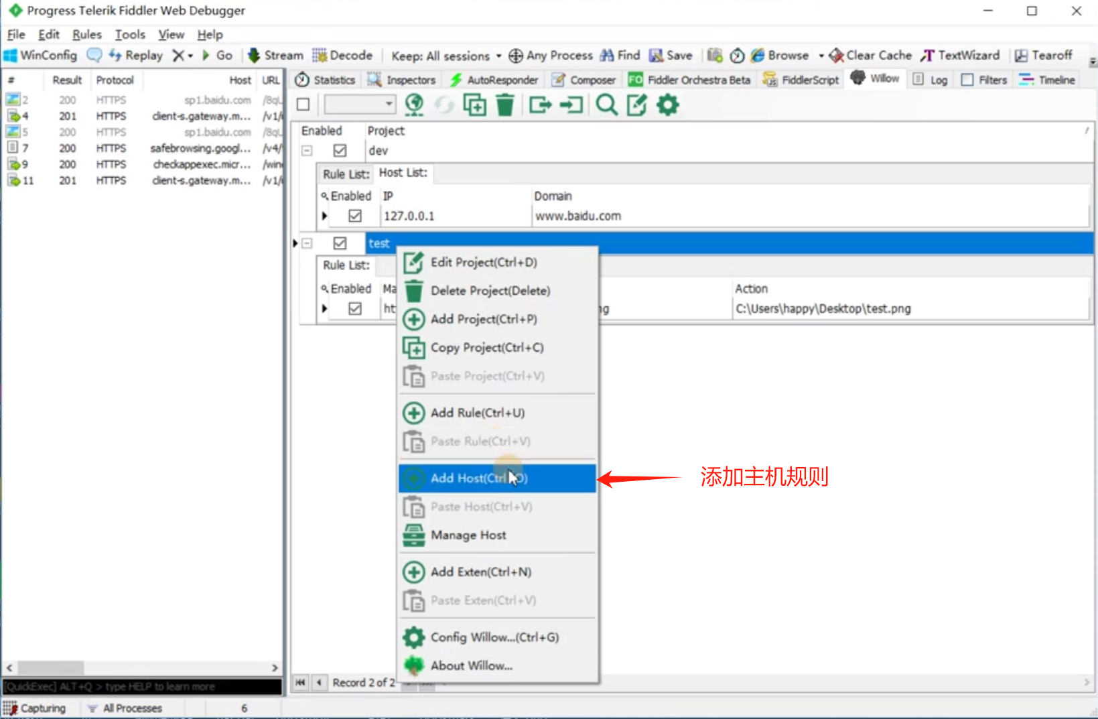This screenshot has width=1098, height=719.
Task: Select the safebrowsing.googl... session row
Action: click(x=143, y=148)
